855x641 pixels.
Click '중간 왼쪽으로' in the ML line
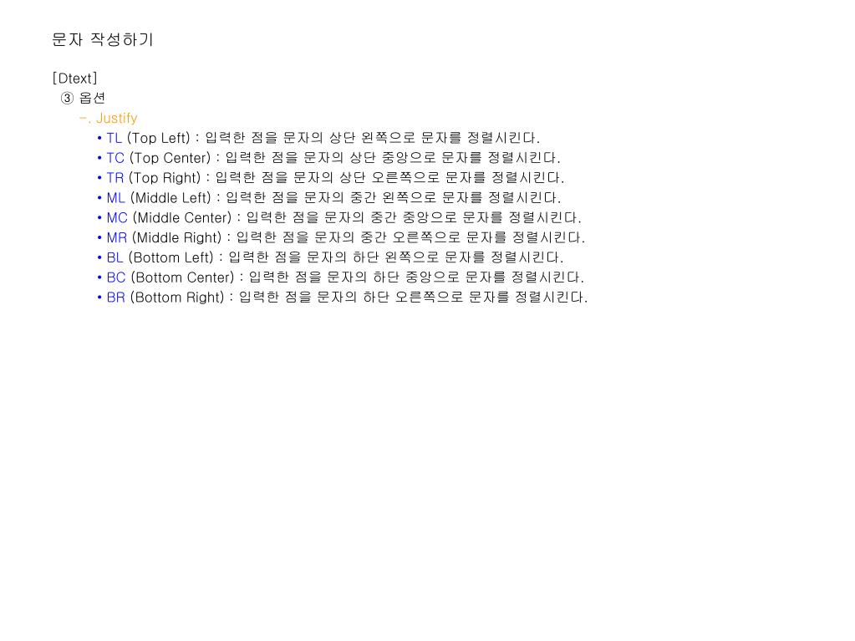pos(393,198)
